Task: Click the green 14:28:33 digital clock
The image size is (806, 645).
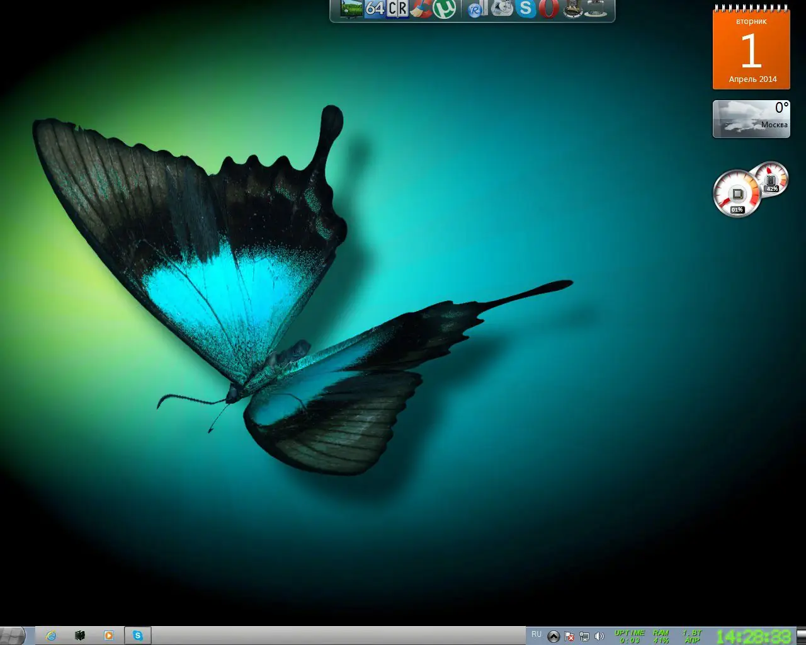Action: 754,636
